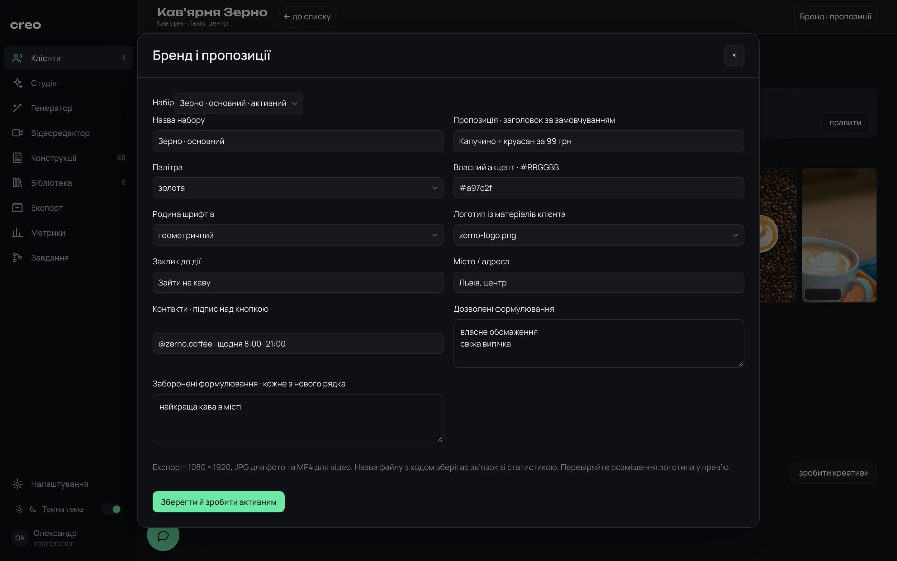This screenshot has height=561, width=897.
Task: Click the OA user avatar
Action: (x=20, y=538)
